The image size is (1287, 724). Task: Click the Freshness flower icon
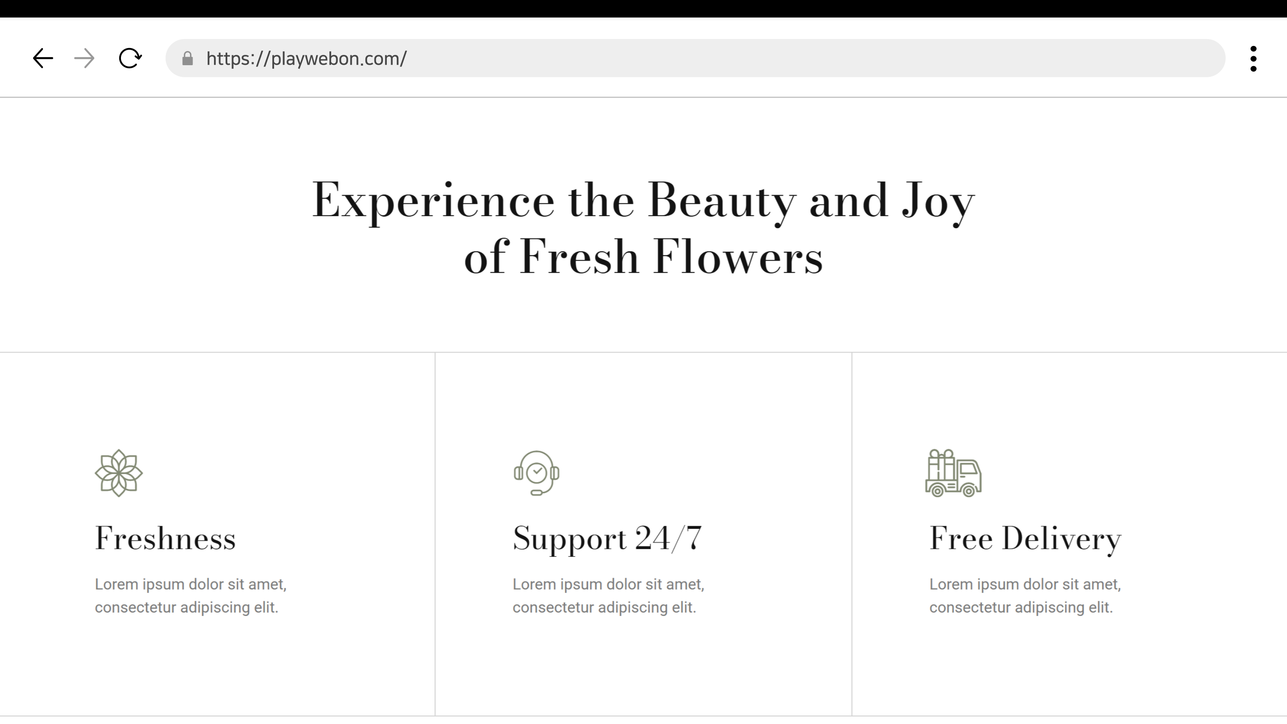point(119,473)
